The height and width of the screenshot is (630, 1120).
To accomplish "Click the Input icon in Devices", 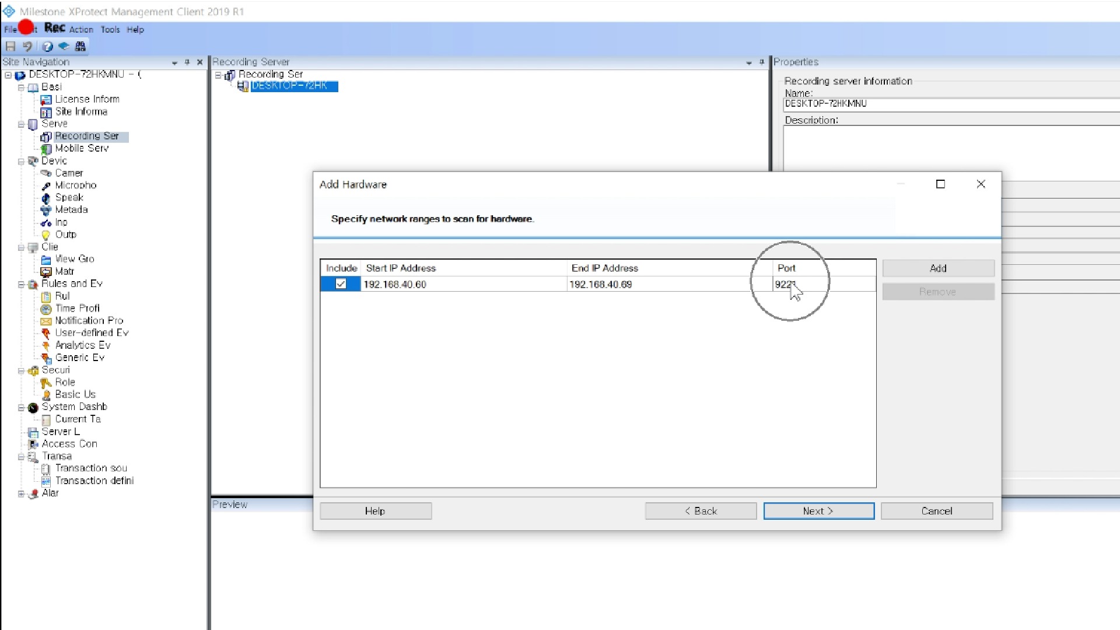I will pyautogui.click(x=46, y=223).
